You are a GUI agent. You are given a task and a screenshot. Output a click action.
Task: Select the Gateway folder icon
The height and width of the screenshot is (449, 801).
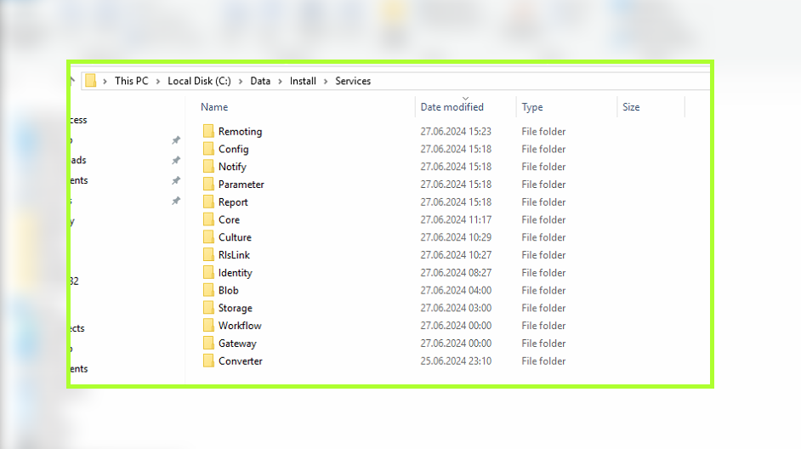tap(209, 344)
